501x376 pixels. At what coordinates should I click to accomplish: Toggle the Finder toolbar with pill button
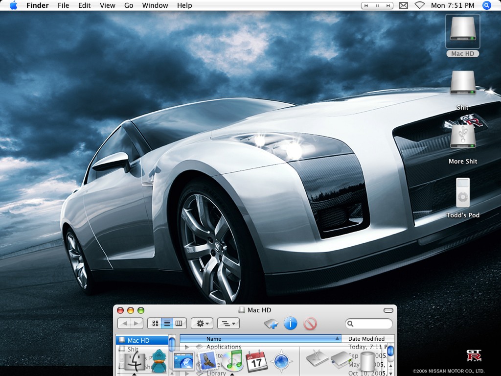click(x=388, y=310)
